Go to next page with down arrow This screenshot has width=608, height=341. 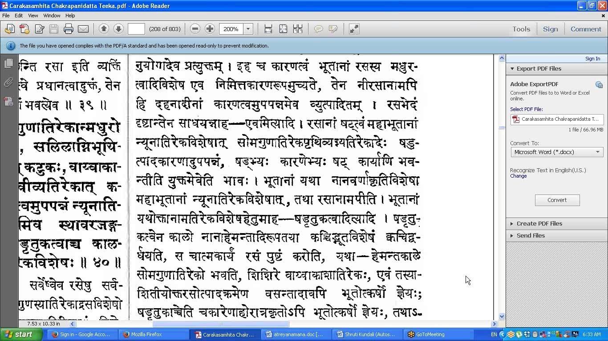(118, 29)
